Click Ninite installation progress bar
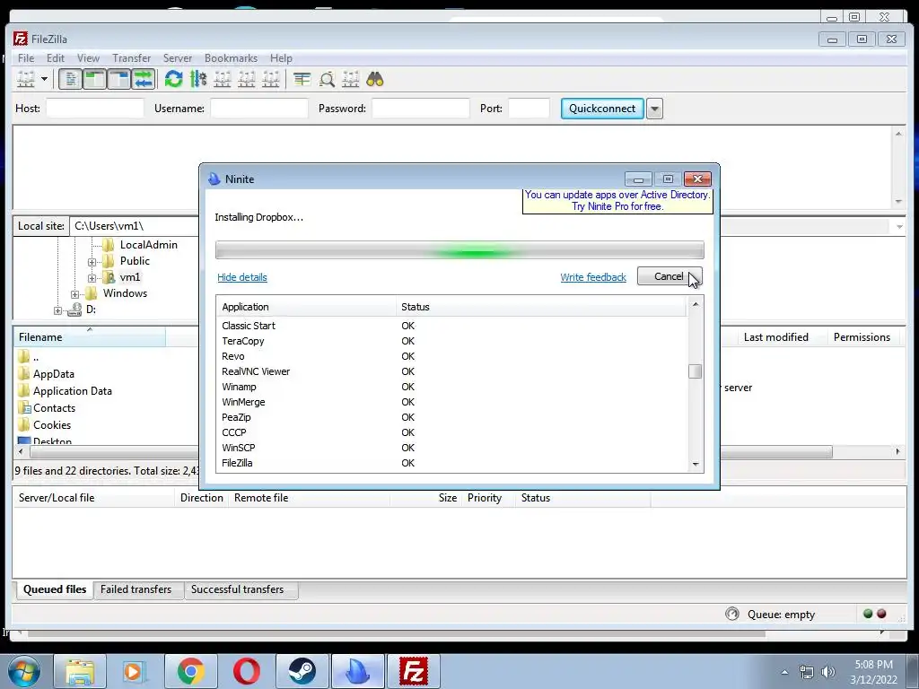Image resolution: width=919 pixels, height=689 pixels. [459, 250]
